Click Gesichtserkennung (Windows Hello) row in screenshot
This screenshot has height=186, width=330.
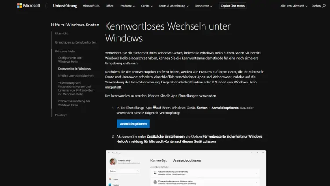205,173
